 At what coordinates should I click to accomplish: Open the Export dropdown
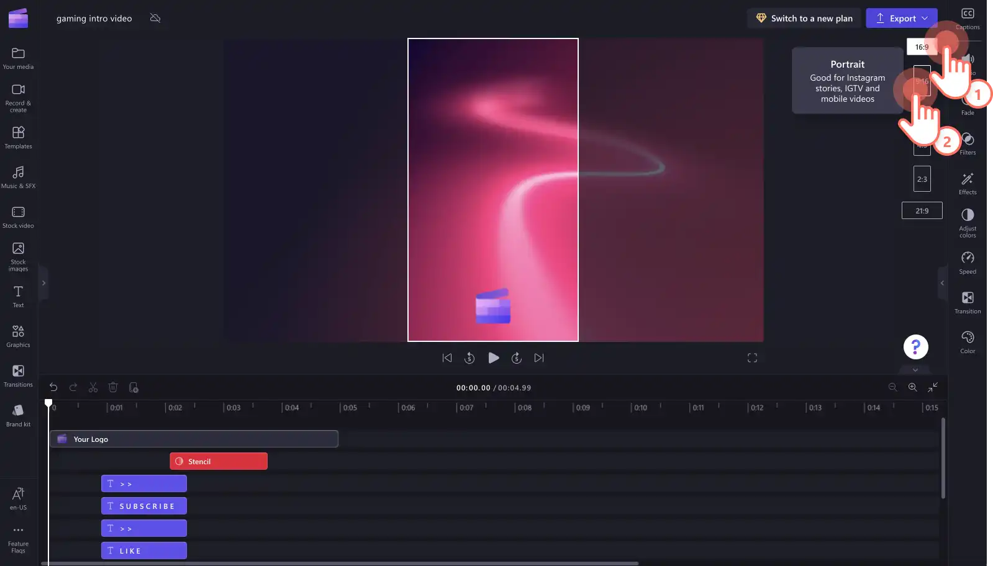pyautogui.click(x=902, y=18)
